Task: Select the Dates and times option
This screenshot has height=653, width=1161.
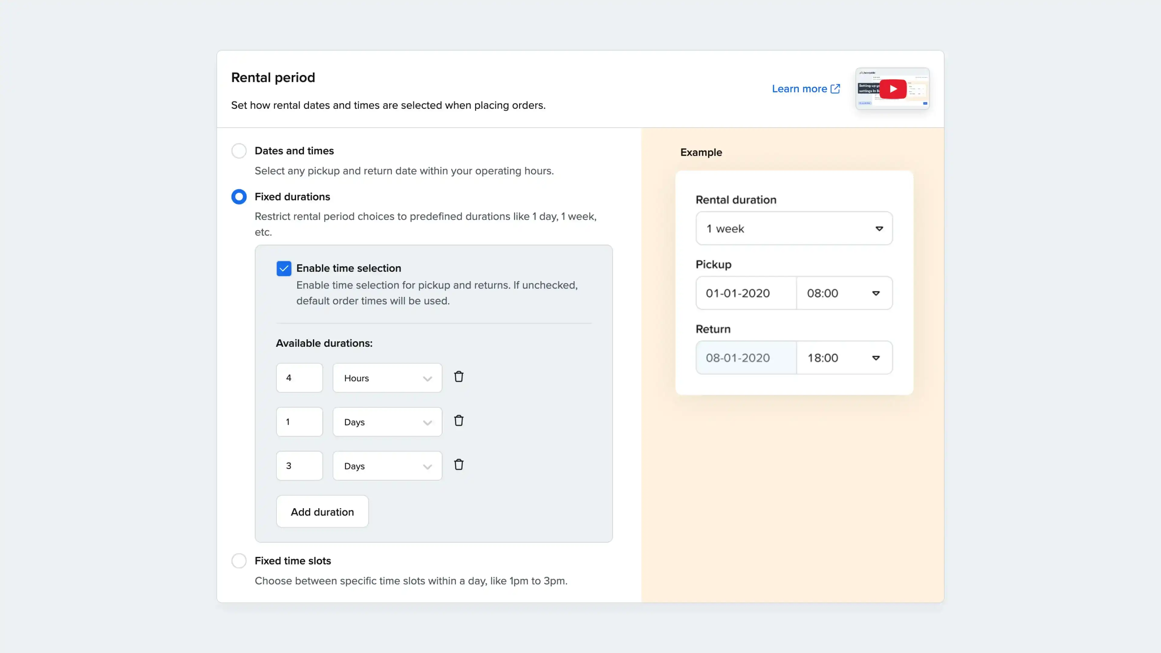Action: click(239, 151)
